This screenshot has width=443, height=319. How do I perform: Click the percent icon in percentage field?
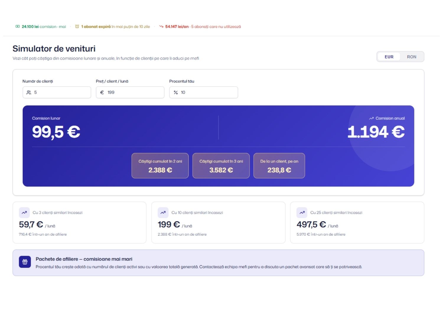coord(176,92)
